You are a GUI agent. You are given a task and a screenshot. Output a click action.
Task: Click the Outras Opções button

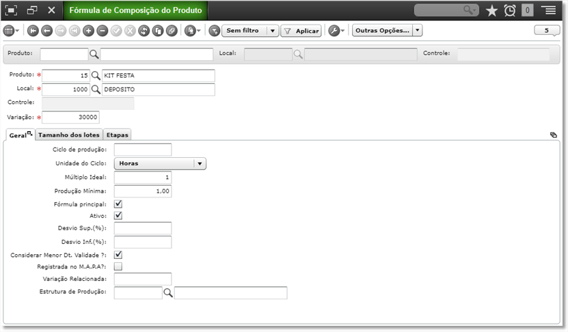383,31
